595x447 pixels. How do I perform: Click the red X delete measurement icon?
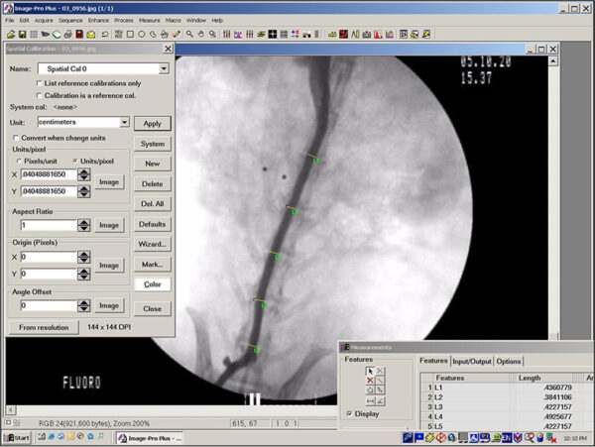(370, 381)
